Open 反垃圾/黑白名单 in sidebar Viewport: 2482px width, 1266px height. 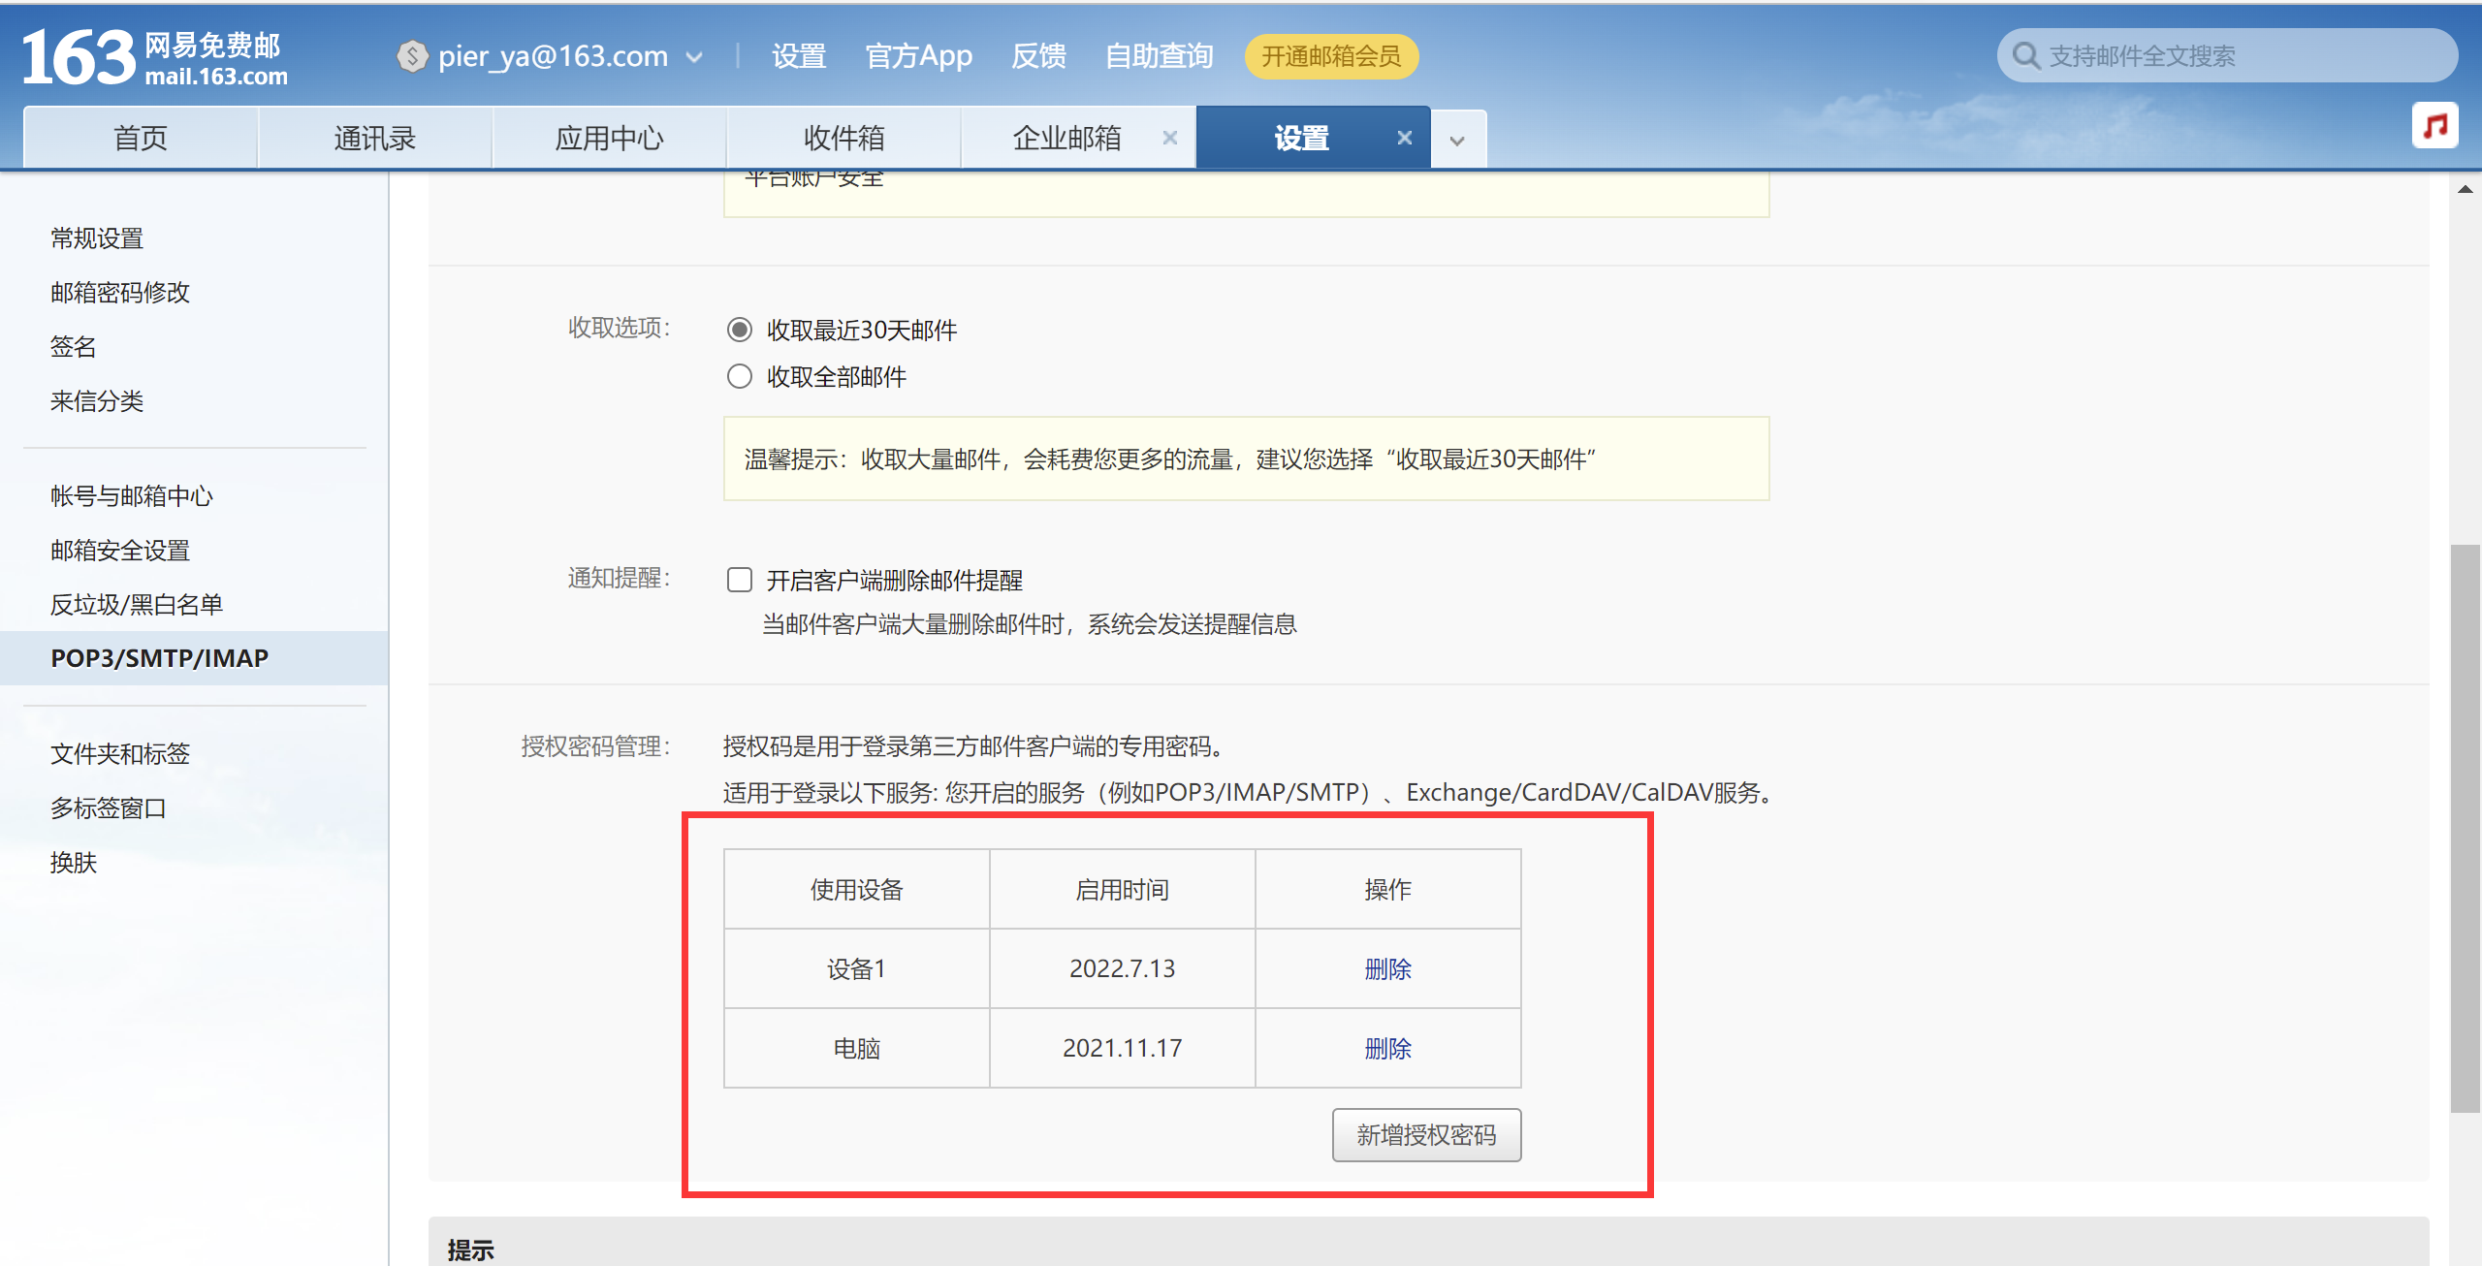(x=137, y=605)
